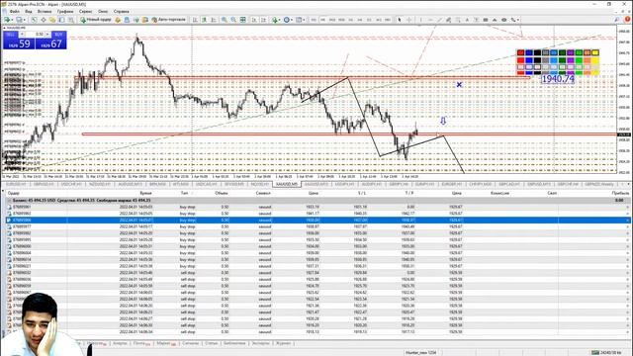Toggle the Data Window icon

tap(44, 20)
